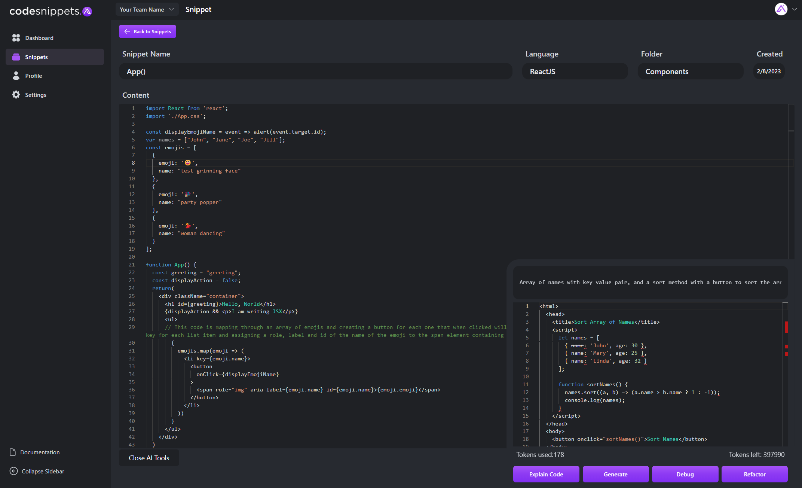The width and height of the screenshot is (802, 488).
Task: Open Settings from the sidebar
Action: (55, 95)
